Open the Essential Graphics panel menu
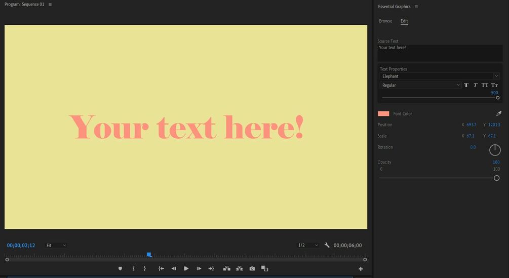509x278 pixels. (x=416, y=7)
